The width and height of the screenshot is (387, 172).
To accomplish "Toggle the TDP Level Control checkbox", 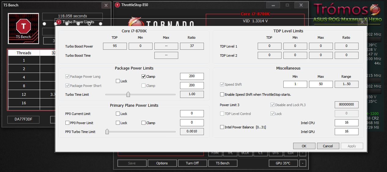I will point(222,114).
